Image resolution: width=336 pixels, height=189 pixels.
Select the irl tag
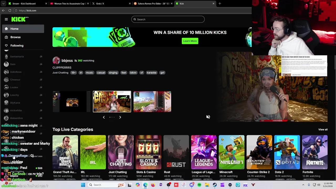81,73
